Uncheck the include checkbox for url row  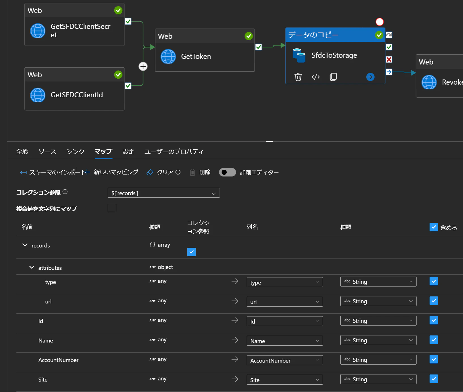coord(434,301)
